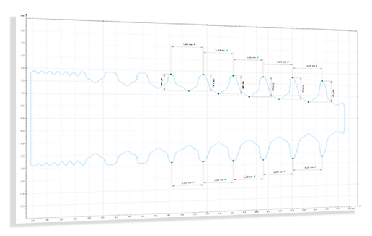Select rightmost lower pitch measurement value label
Image resolution: width=372 pixels, height=236 pixels.
309,167
